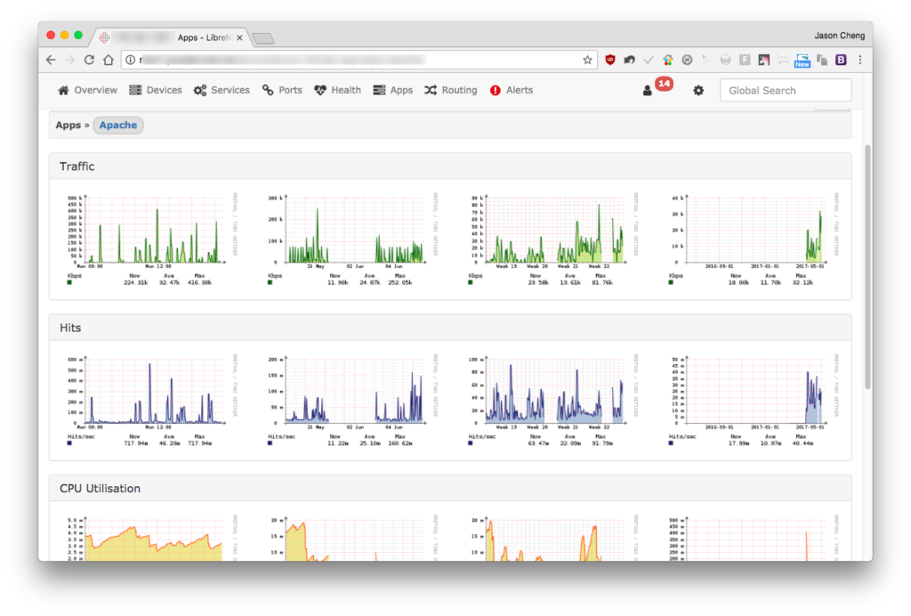This screenshot has height=616, width=911.
Task: Open the yearly Hits graph
Action: [x=754, y=401]
